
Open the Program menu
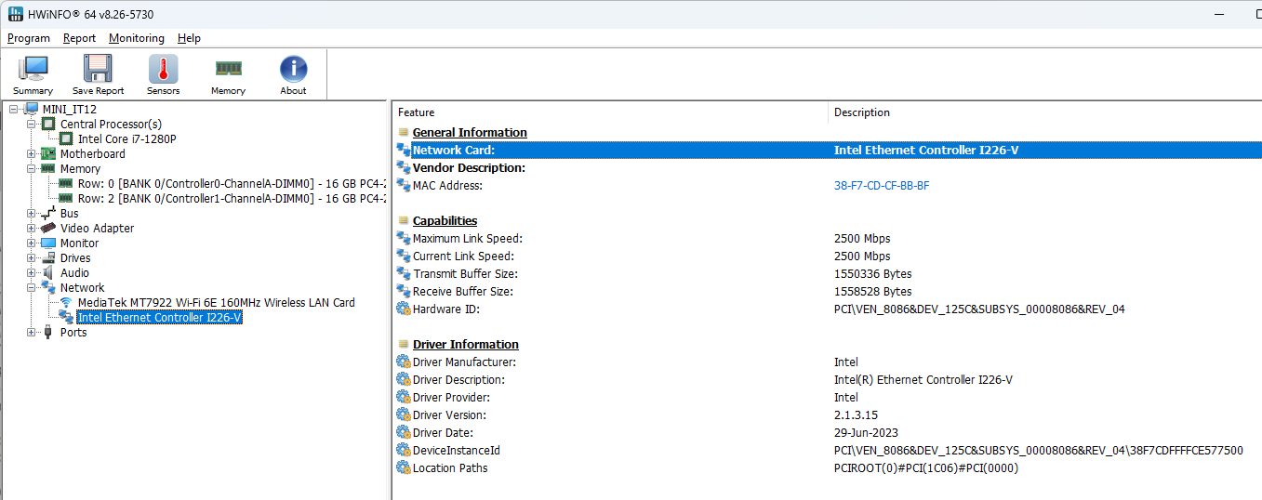(x=29, y=38)
